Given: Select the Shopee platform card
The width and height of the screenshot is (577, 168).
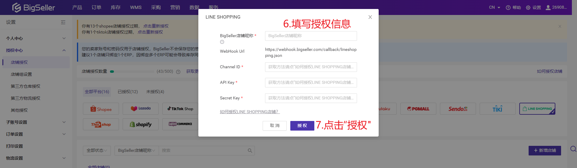Looking at the screenshot, I should 101,109.
